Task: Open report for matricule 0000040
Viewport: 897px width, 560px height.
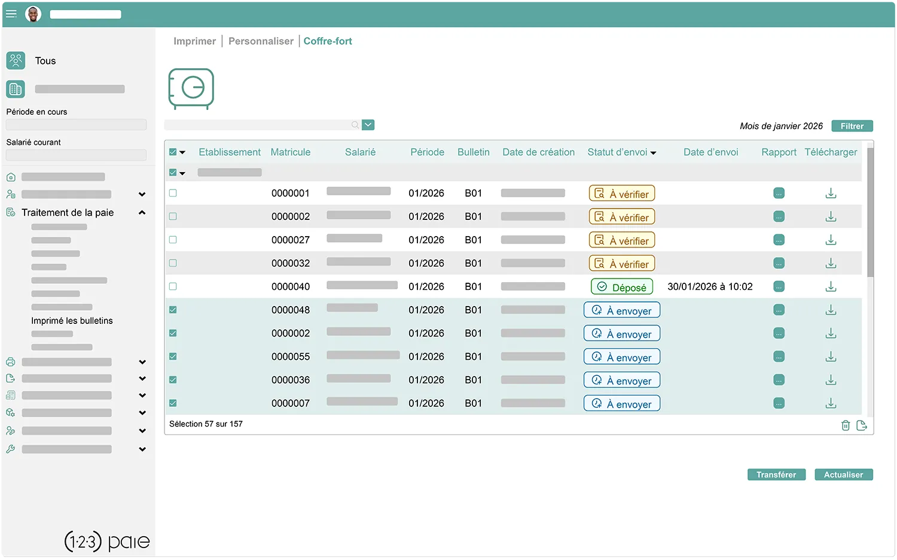Action: 779,286
